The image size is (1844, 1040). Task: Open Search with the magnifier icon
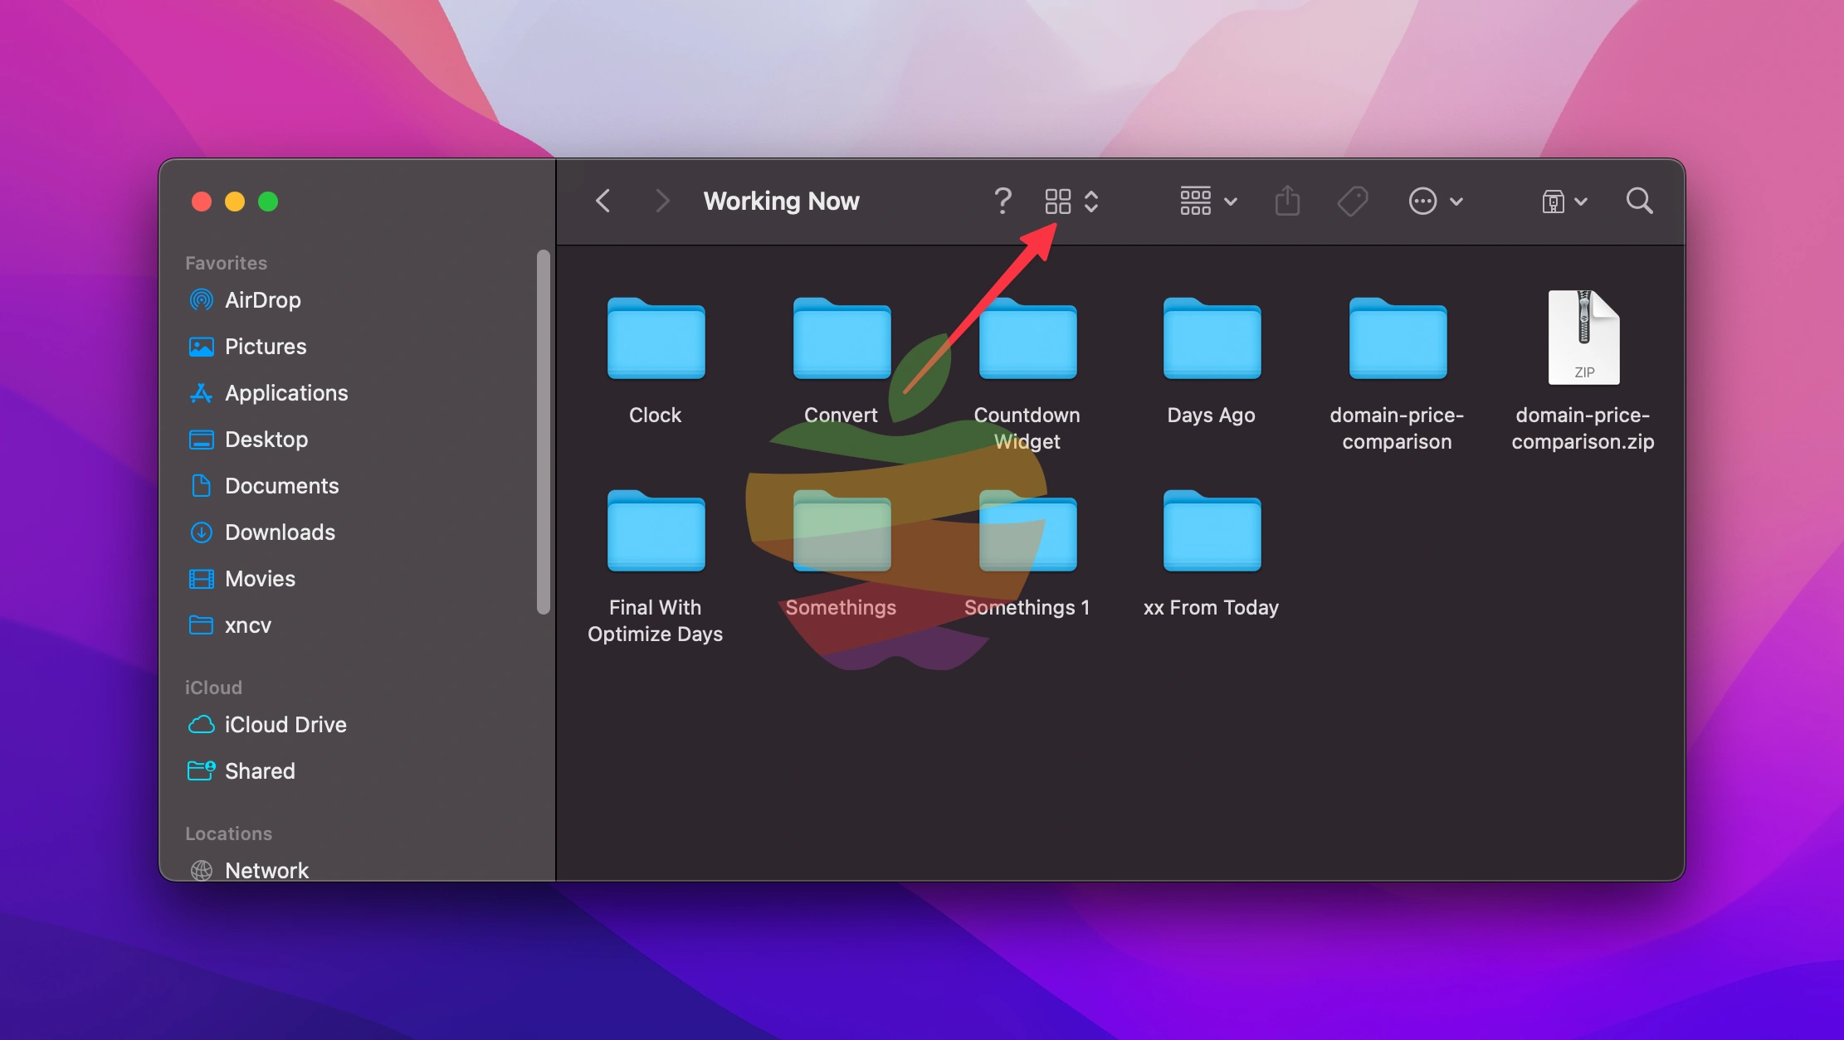1639,201
